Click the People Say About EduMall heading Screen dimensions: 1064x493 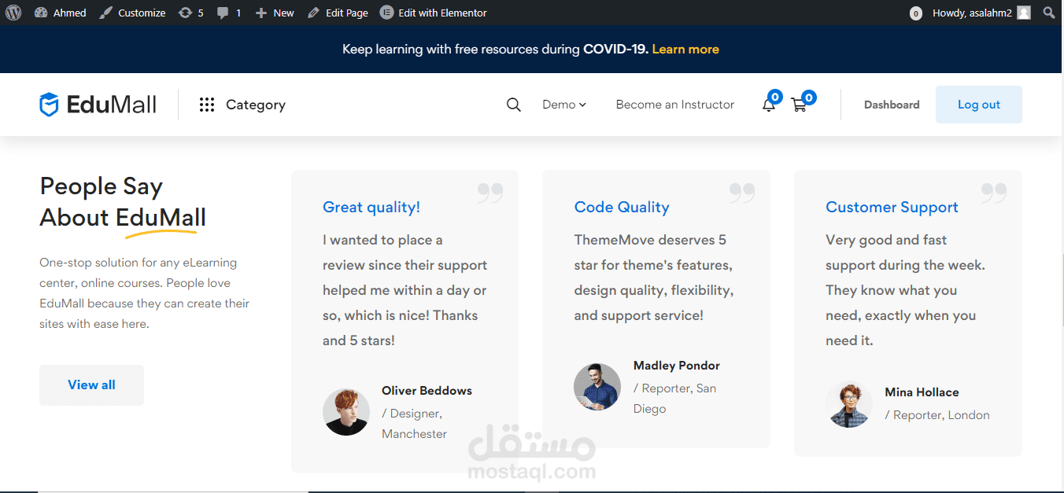123,202
